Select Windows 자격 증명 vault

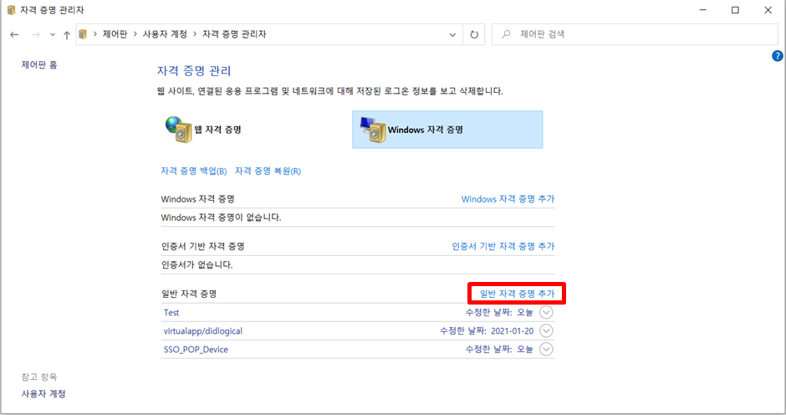pos(447,130)
